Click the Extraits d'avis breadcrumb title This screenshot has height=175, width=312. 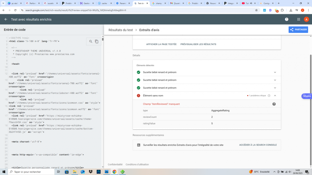coord(149,30)
